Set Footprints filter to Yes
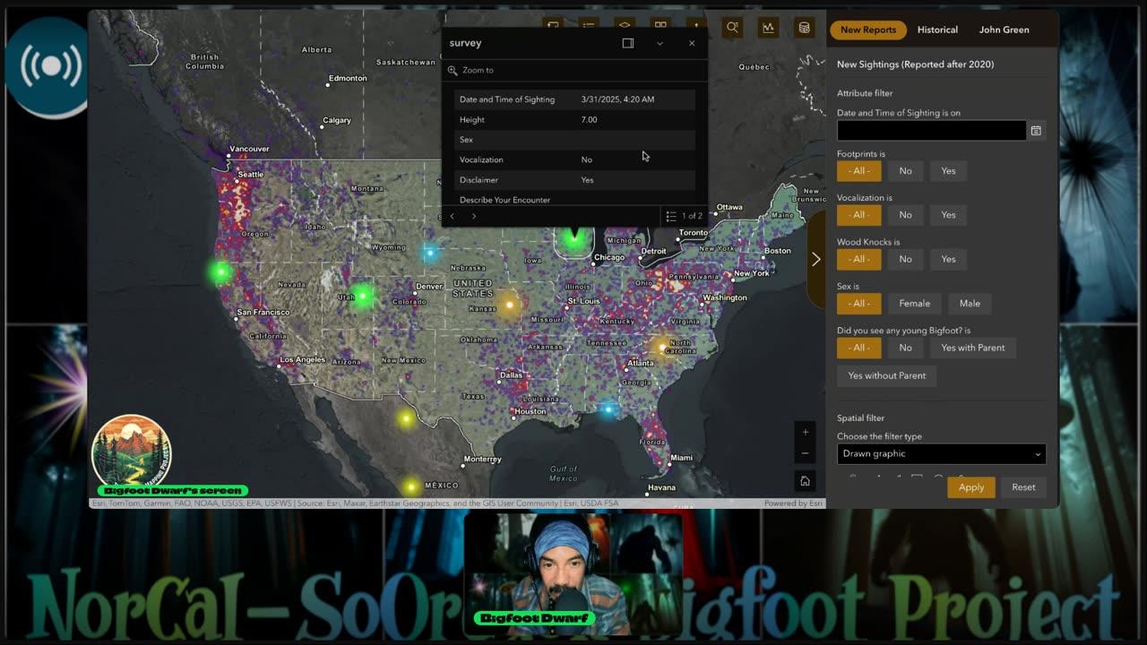Image resolution: width=1147 pixels, height=645 pixels. (x=948, y=171)
